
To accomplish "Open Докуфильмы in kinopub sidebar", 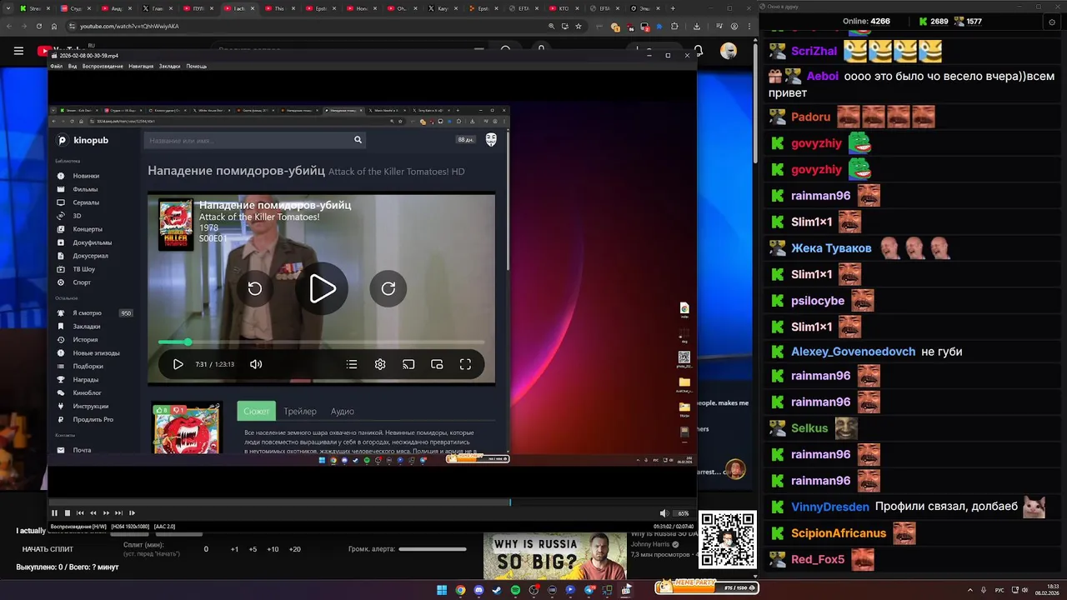I will point(92,242).
